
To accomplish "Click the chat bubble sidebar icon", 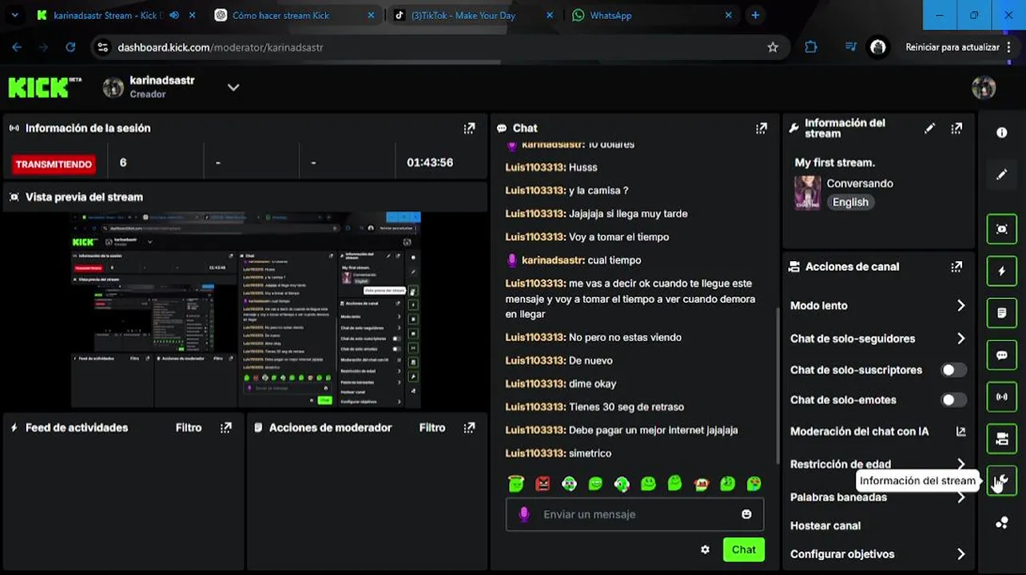I will pos(1002,355).
